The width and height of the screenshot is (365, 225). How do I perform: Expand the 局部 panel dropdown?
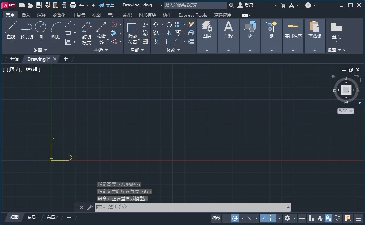137,50
